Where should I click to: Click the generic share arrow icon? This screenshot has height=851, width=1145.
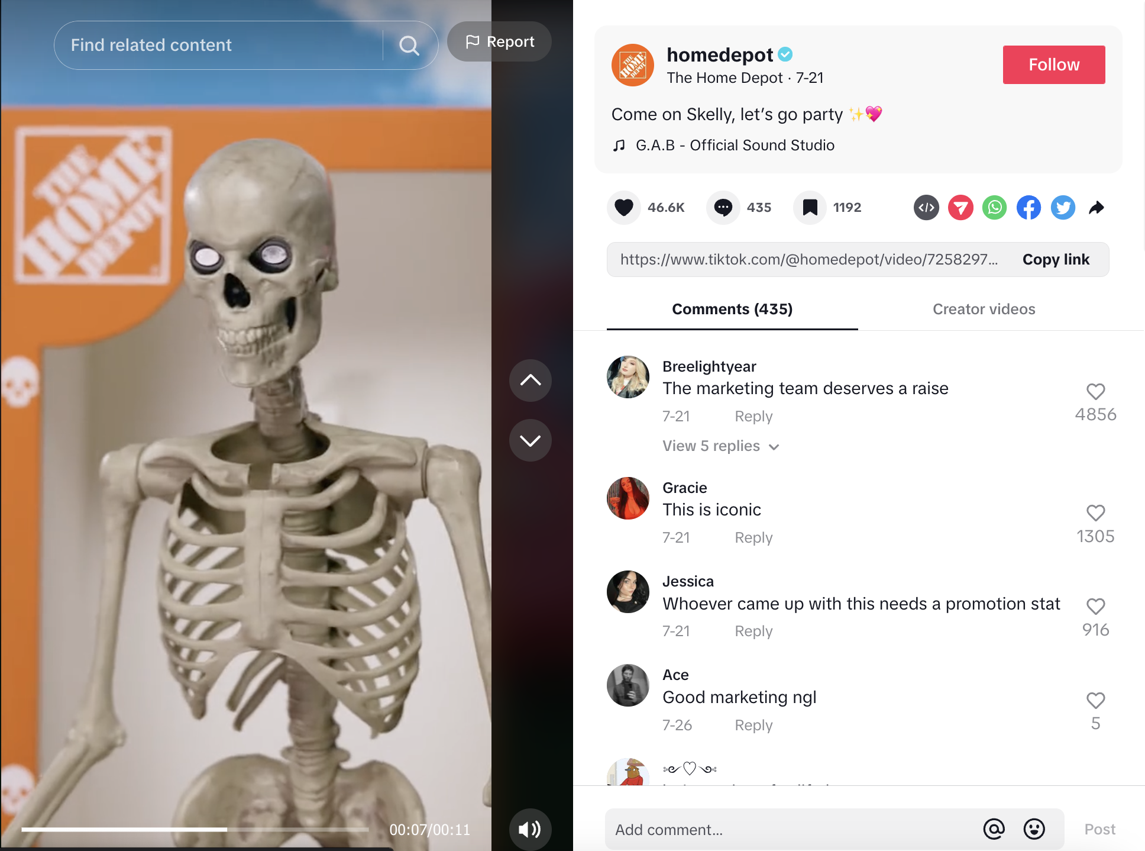[1096, 207]
